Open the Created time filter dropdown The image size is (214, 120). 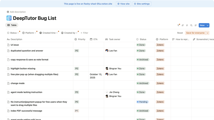coord(48,33)
